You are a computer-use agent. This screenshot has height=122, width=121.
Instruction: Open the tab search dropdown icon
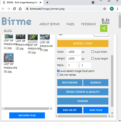click(93, 2)
